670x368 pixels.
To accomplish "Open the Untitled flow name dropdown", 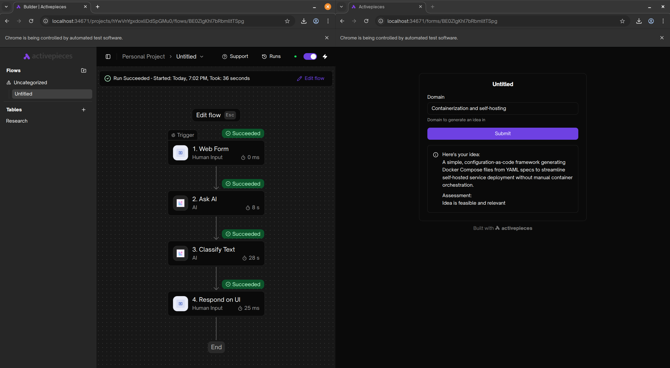I will [201, 56].
